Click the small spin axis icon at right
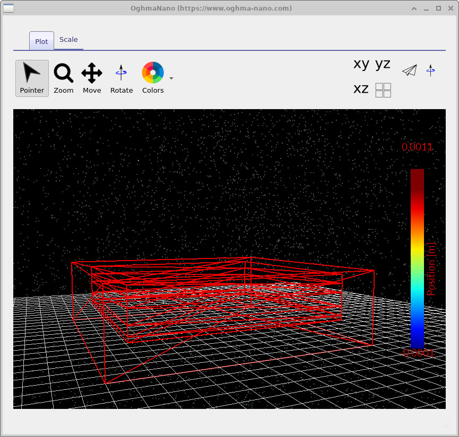This screenshot has height=437, width=459. click(430, 70)
